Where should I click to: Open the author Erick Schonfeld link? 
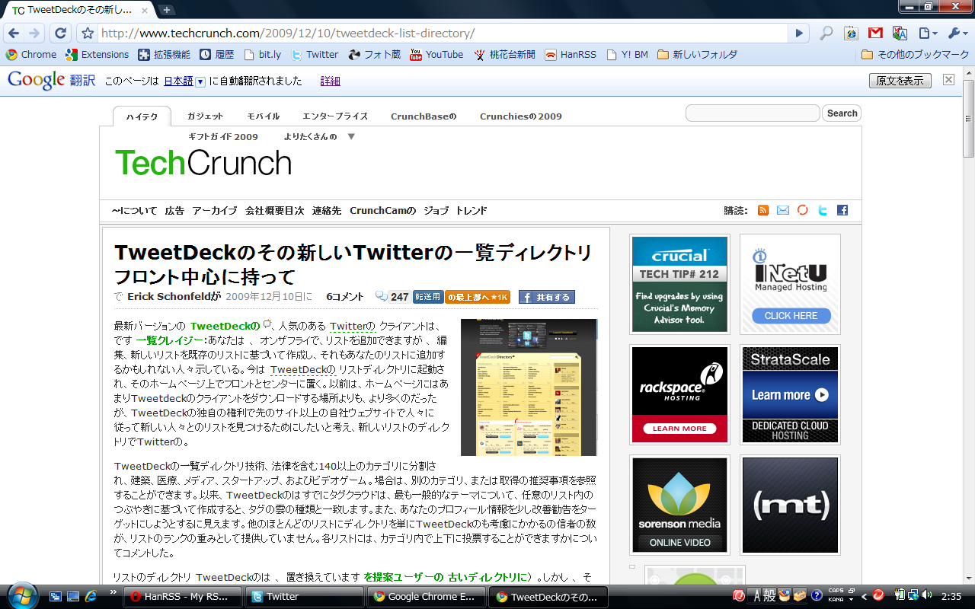[174, 297]
